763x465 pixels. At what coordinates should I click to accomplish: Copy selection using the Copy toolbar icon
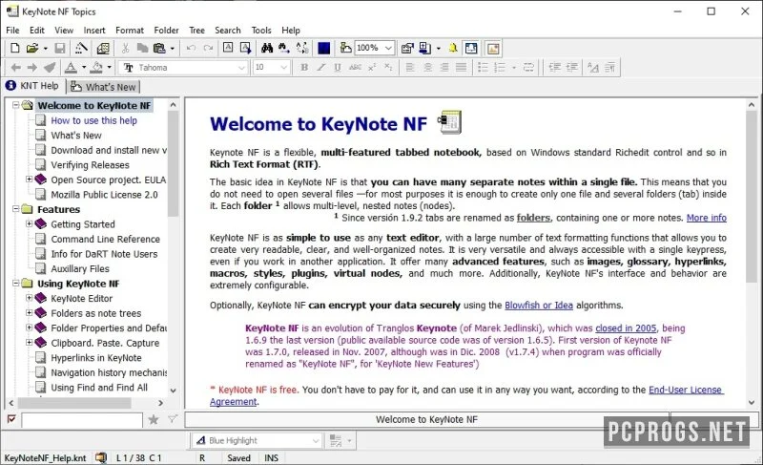tap(142, 48)
